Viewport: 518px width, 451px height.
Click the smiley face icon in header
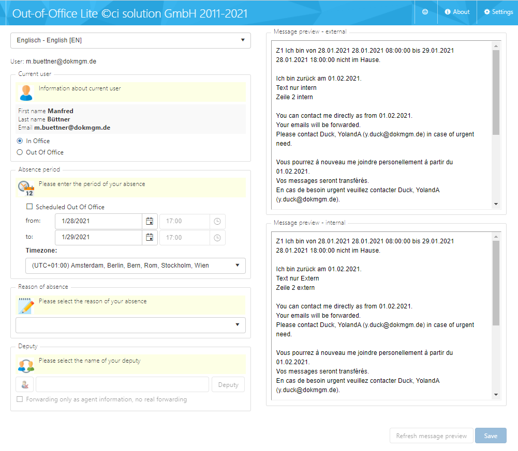(x=425, y=12)
